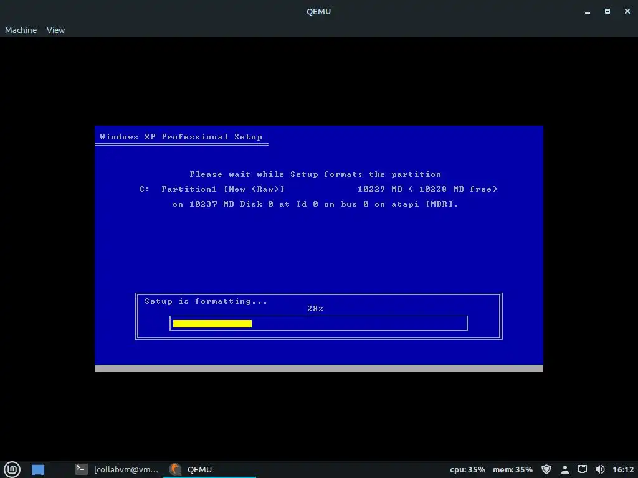This screenshot has height=478, width=638.
Task: Open the security shield tray icon
Action: point(546,469)
